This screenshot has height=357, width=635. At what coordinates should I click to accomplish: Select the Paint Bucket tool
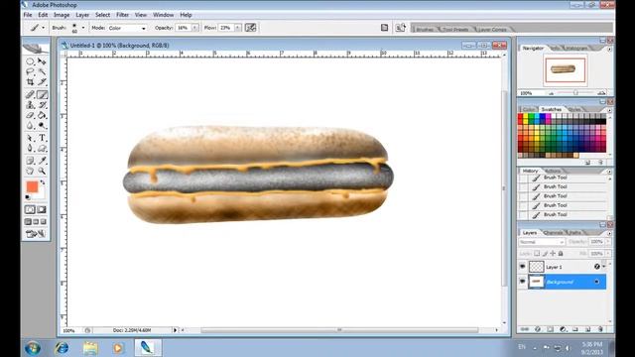click(42, 116)
